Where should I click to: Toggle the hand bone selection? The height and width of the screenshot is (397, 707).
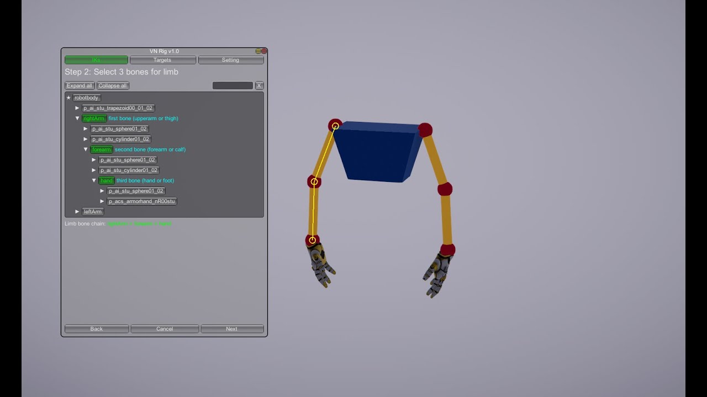pyautogui.click(x=107, y=181)
